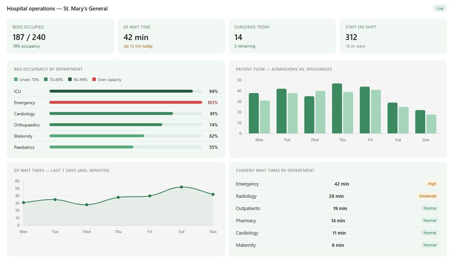This screenshot has height=263, width=453.
Task: Click Tuesday's light discharges bar
Action: click(293, 113)
